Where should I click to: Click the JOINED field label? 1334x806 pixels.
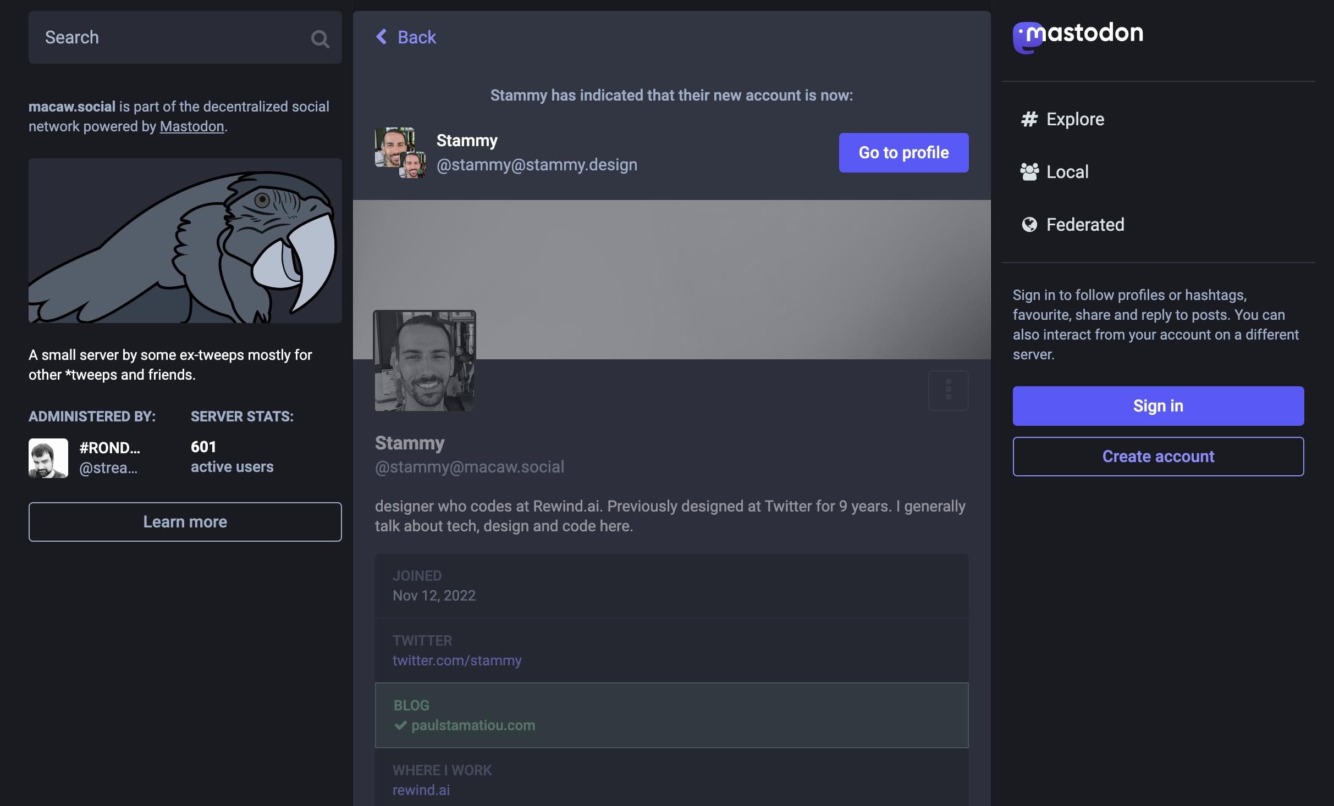pyautogui.click(x=417, y=576)
